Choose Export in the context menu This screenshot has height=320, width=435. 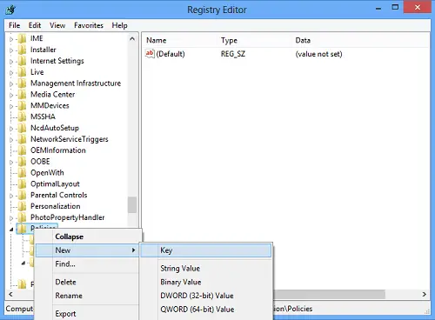click(x=87, y=314)
